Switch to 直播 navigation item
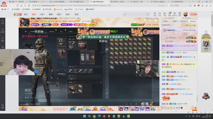The width and height of the screenshot is (213, 119). click(x=34, y=15)
